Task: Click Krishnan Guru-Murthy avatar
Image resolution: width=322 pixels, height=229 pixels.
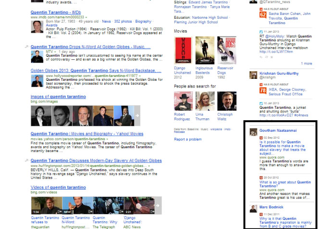Action: 253,75
